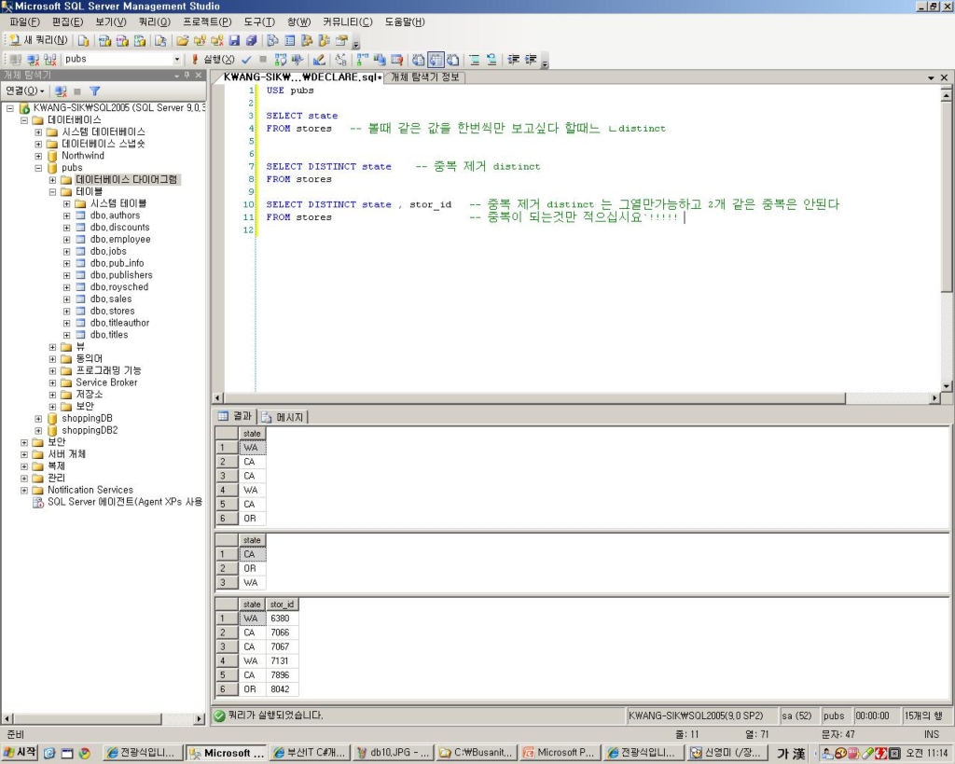955x764 pixels.
Task: Open the 보기(V) menu
Action: point(110,22)
